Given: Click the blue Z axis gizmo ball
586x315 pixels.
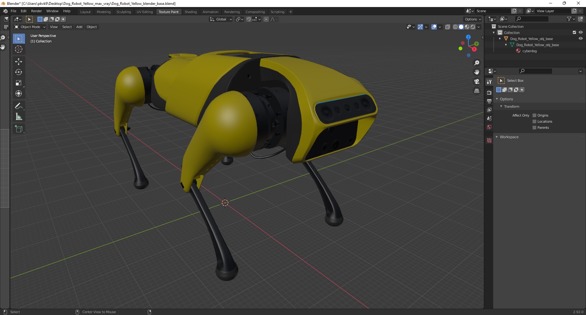Looking at the screenshot, I should [468, 37].
